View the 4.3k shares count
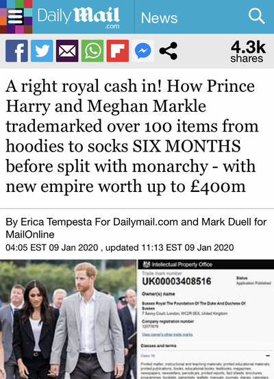This screenshot has height=379, width=274. [248, 51]
